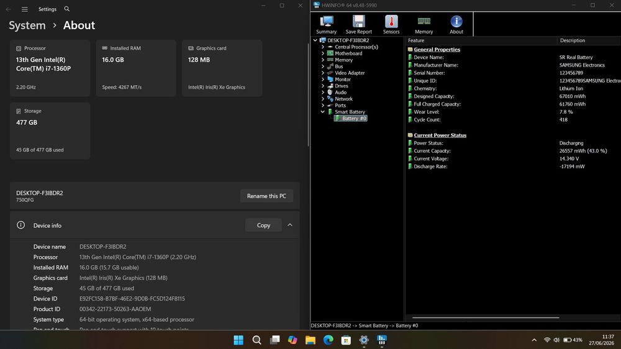Collapse the Smart Battery tree node

pos(323,112)
